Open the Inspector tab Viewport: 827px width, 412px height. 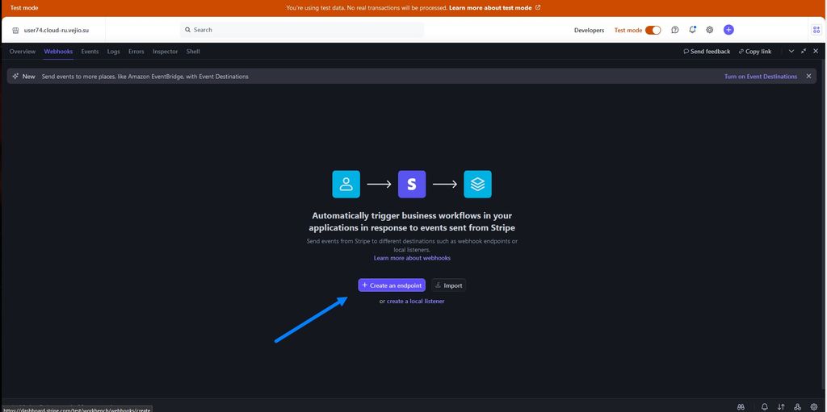tap(165, 51)
